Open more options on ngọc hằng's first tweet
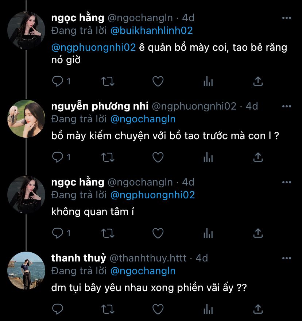Viewport: 302px width, 321px height. click(287, 18)
